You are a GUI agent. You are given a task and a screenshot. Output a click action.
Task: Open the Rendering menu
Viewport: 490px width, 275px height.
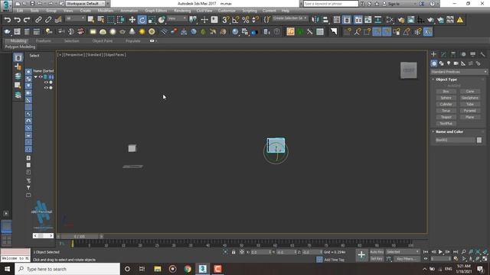182,11
